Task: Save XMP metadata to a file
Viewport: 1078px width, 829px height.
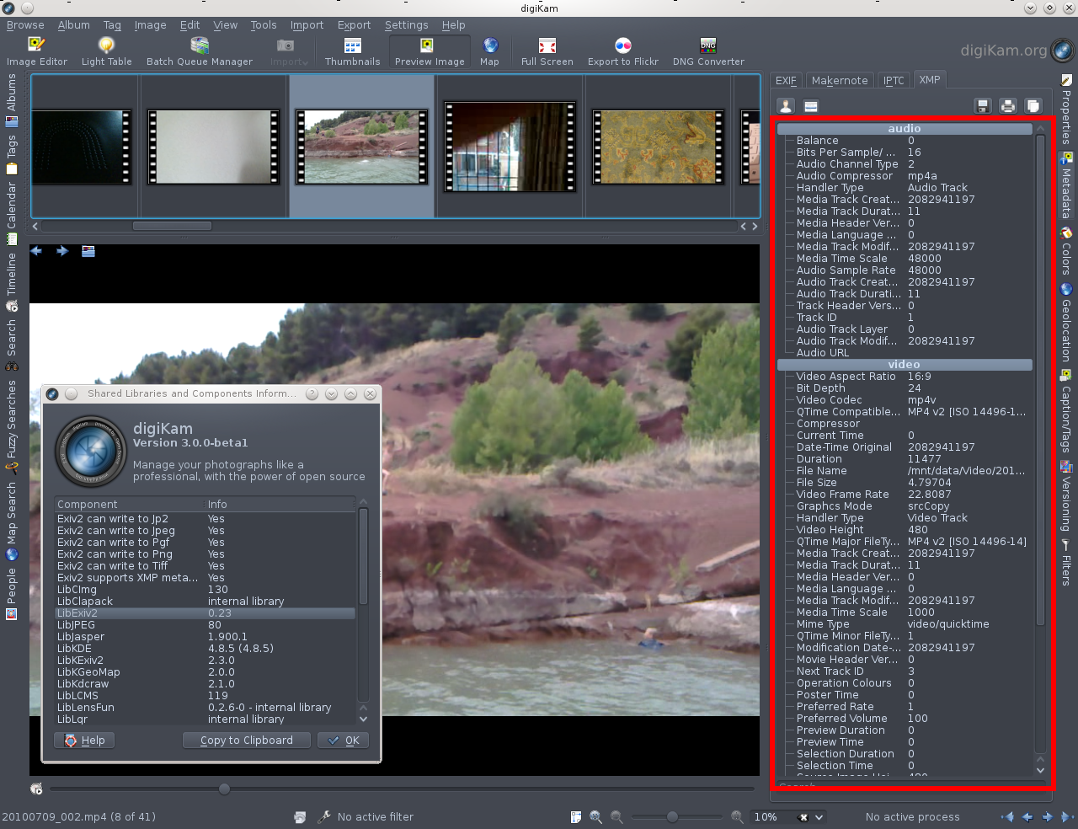Action: 982,106
